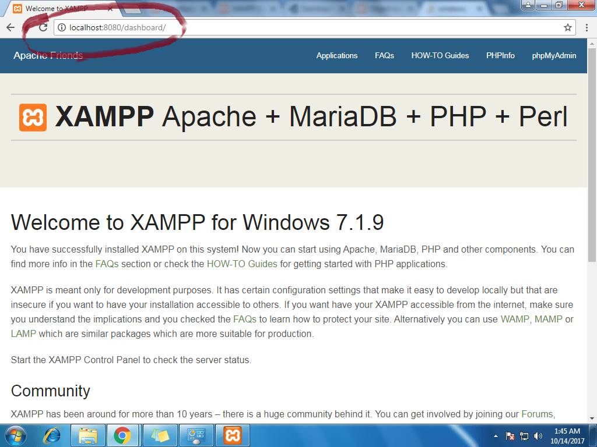Click the orange XAMPP logo in the page header
This screenshot has width=597, height=447.
click(x=33, y=118)
